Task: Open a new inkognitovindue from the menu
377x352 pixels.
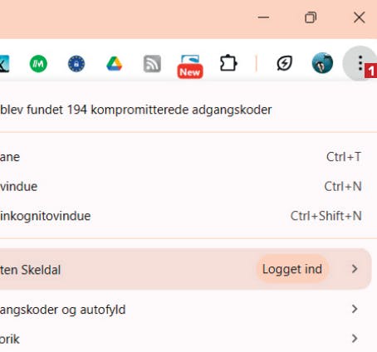Action: [181, 216]
